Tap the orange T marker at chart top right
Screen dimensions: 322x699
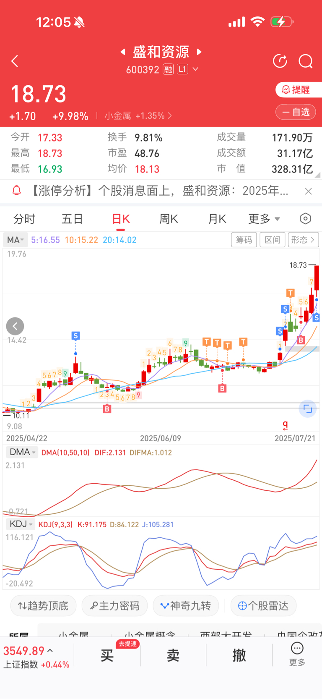290,292
